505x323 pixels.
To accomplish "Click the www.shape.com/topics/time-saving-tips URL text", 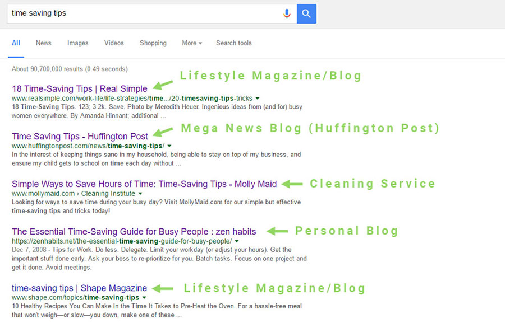I will (x=75, y=298).
